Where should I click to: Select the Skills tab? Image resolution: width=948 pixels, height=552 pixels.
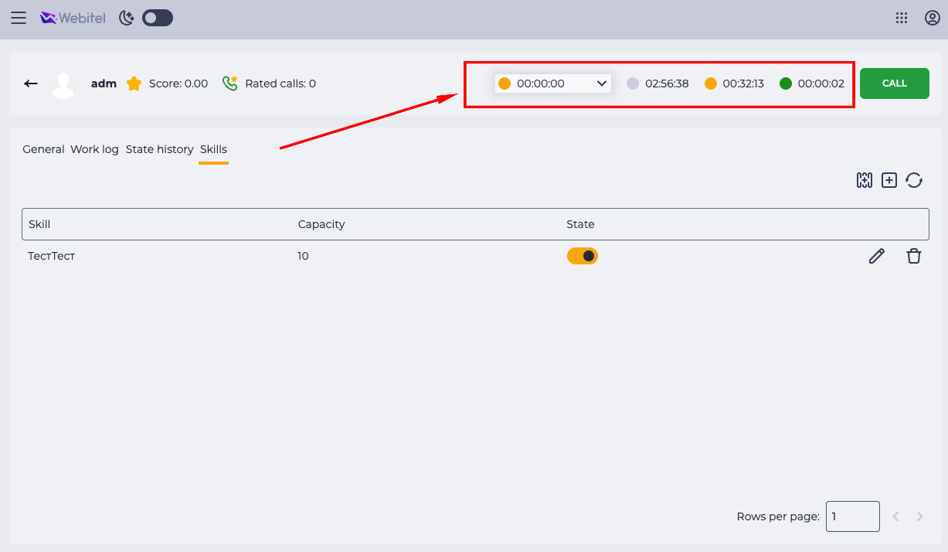213,149
